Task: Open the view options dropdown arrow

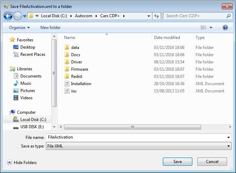Action: (211, 28)
